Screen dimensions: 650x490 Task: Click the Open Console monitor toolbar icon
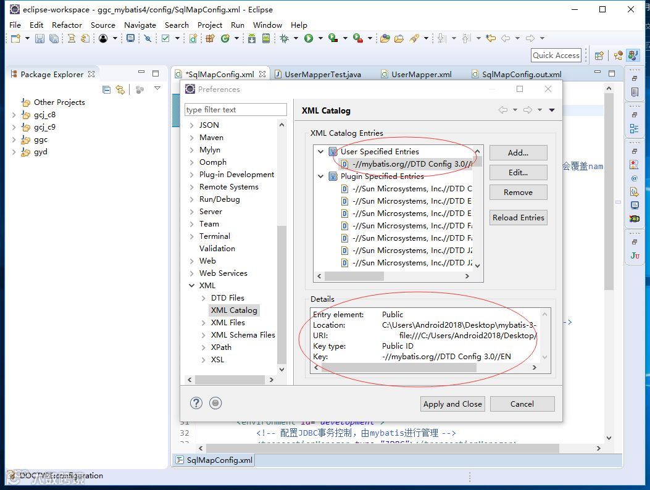131,38
